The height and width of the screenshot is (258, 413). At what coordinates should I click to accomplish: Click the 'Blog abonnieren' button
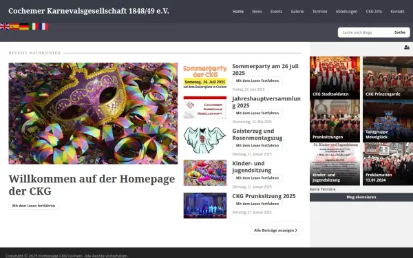click(x=361, y=197)
